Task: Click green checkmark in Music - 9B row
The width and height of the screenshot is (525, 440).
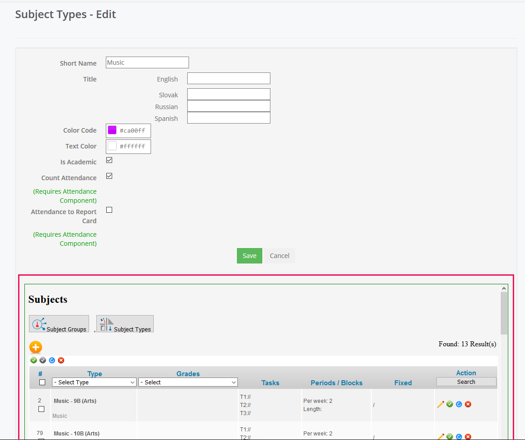Action: tap(449, 404)
